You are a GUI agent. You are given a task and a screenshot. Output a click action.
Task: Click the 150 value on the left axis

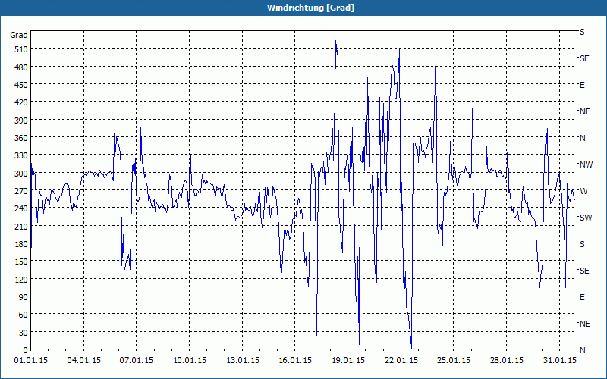[x=21, y=262]
